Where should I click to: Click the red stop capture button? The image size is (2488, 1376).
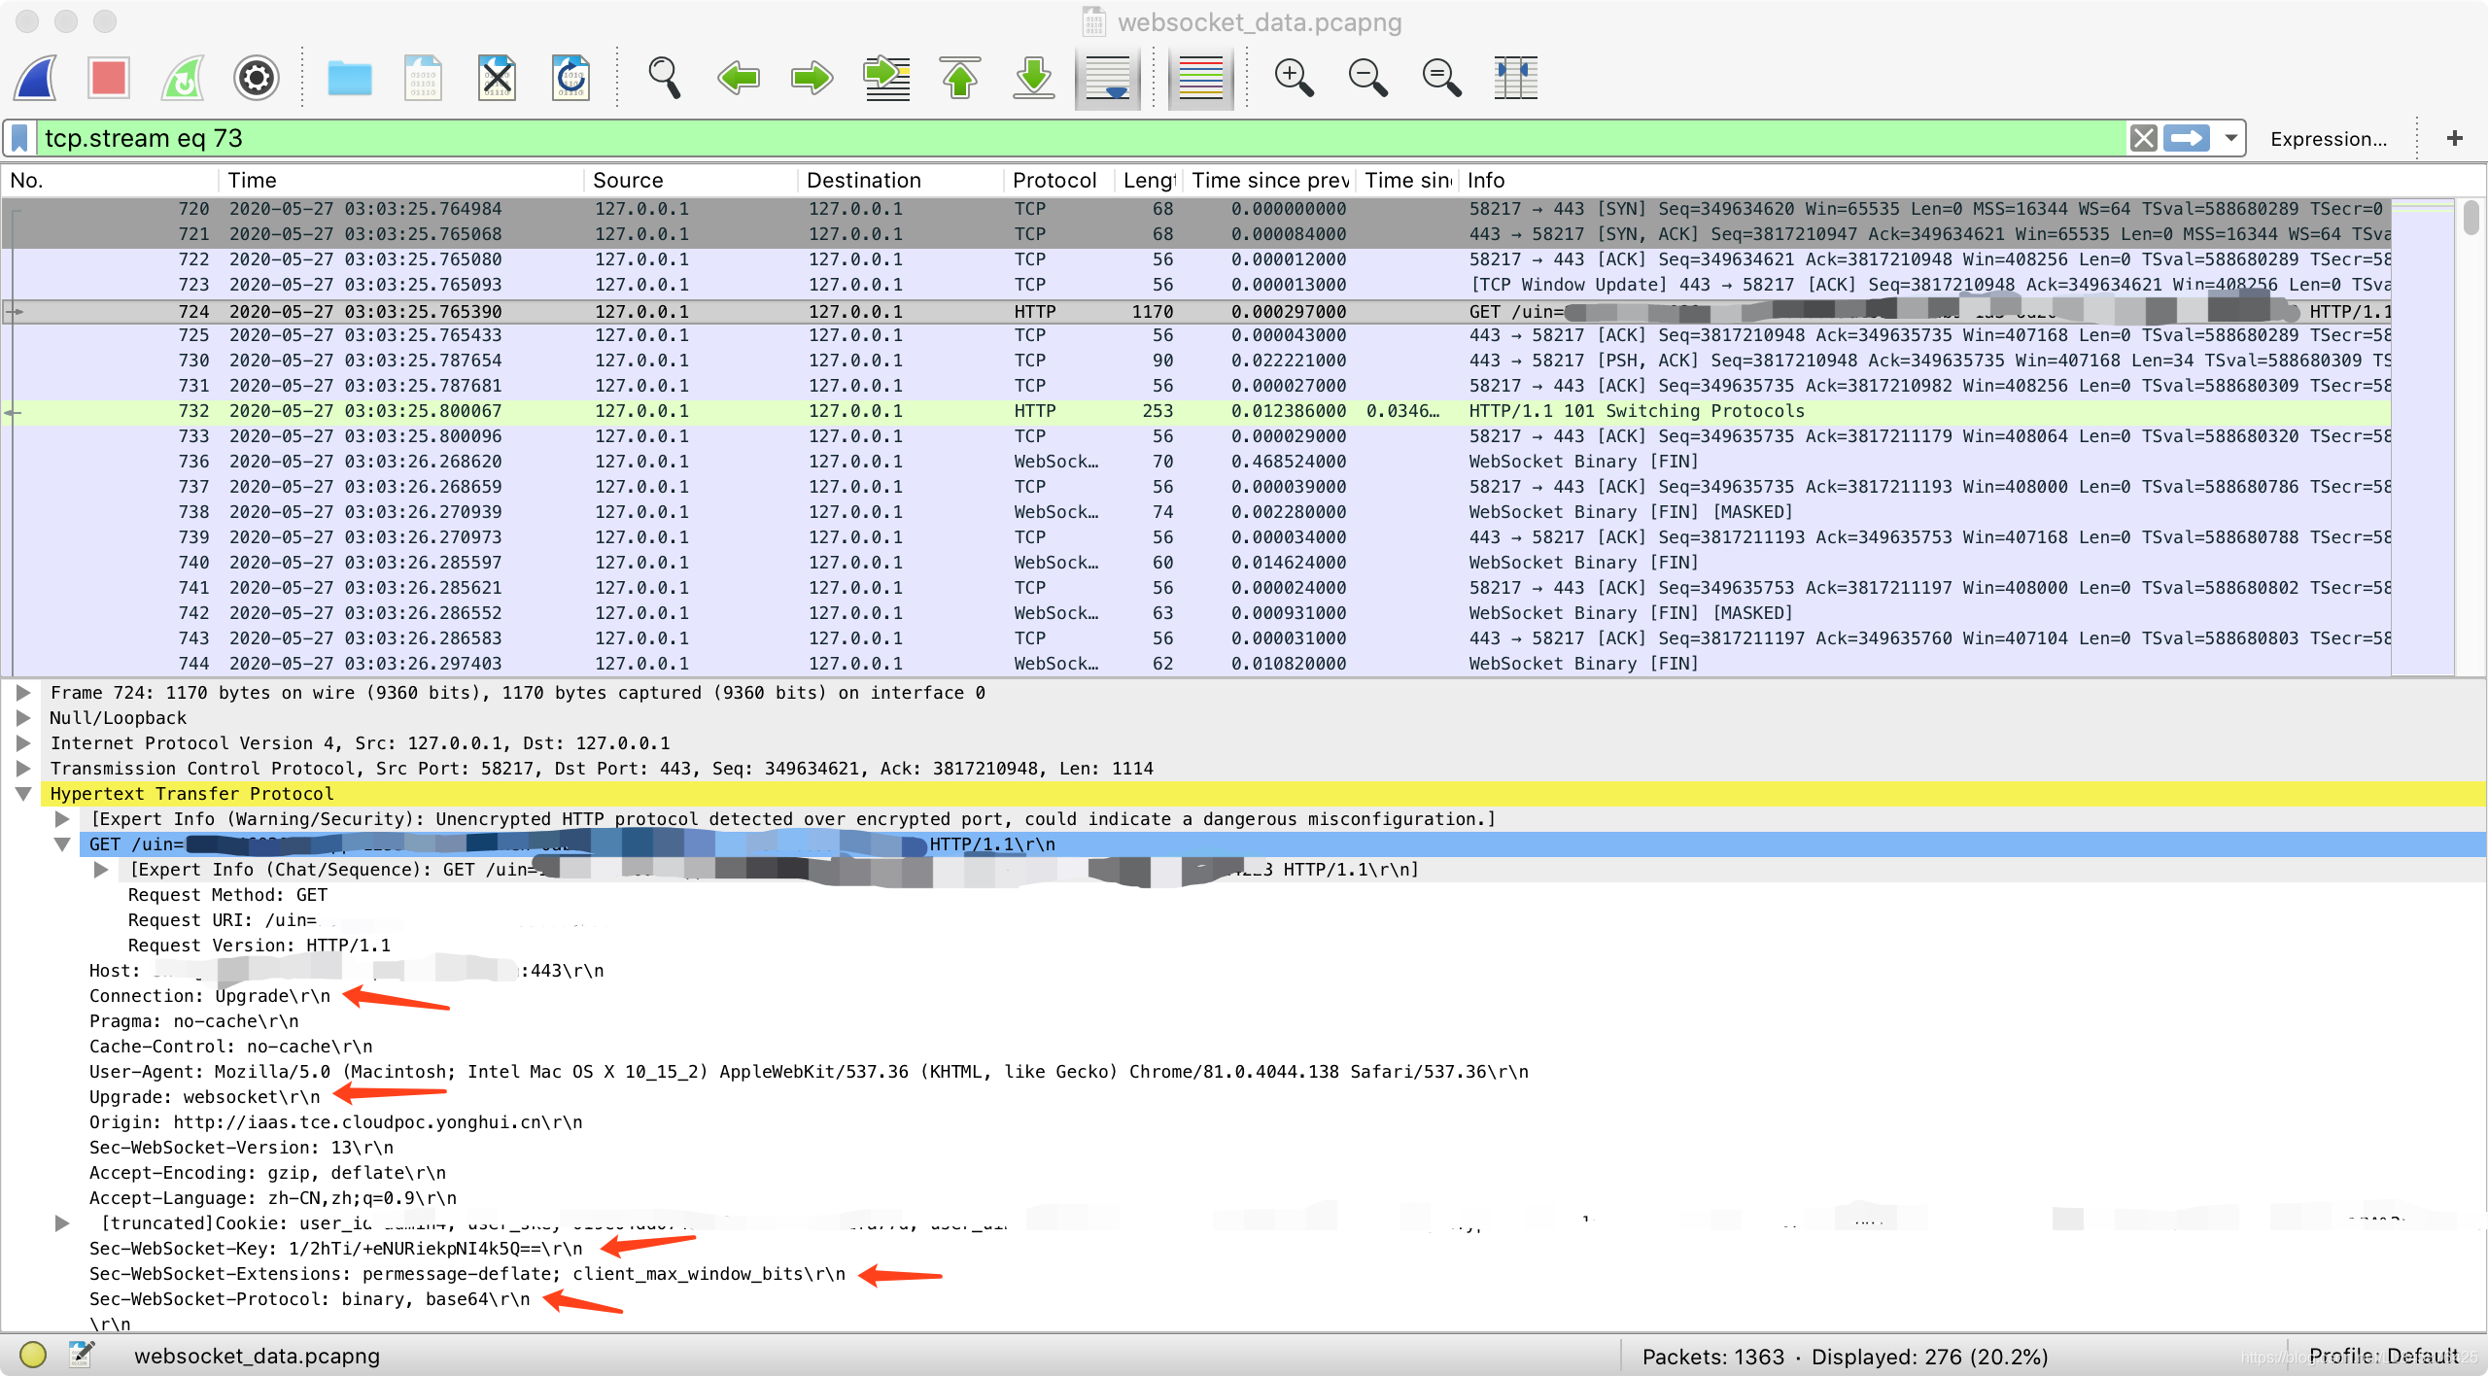[x=108, y=78]
